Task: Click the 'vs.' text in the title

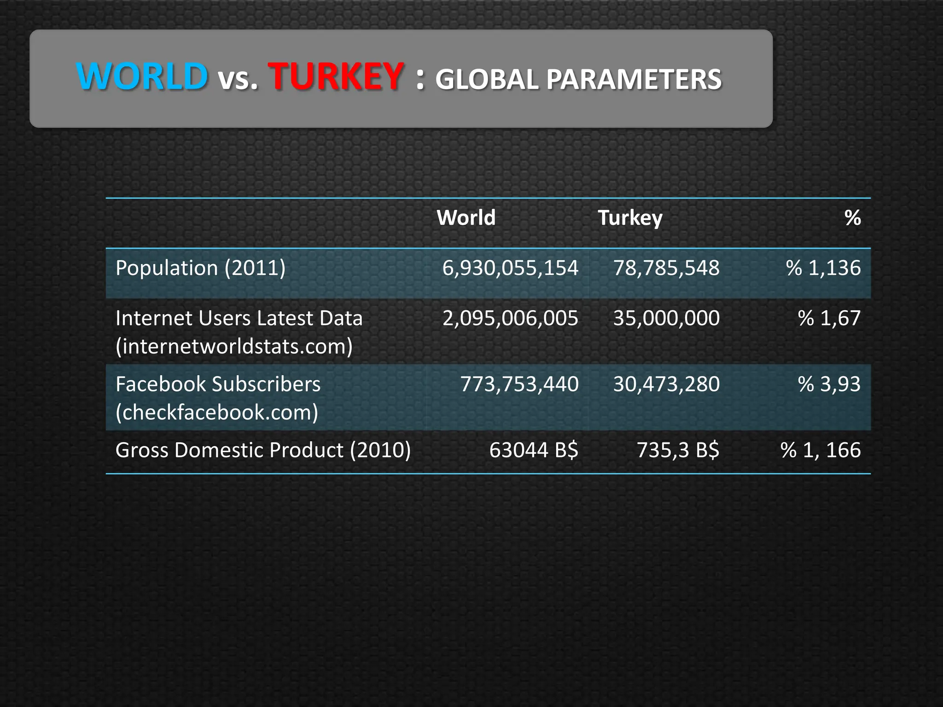Action: coord(238,79)
